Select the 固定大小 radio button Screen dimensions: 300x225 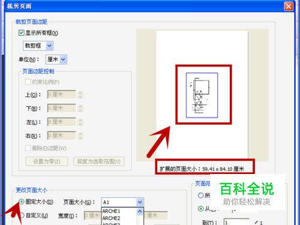[x=22, y=202]
